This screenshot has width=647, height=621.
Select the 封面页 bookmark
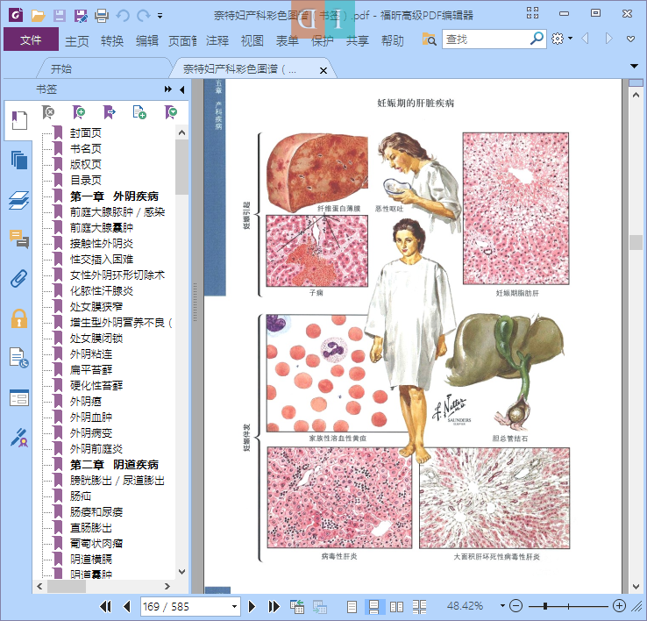pos(85,133)
